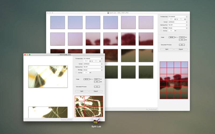
Task: Click the Split Lab app icon
Action: (96, 120)
